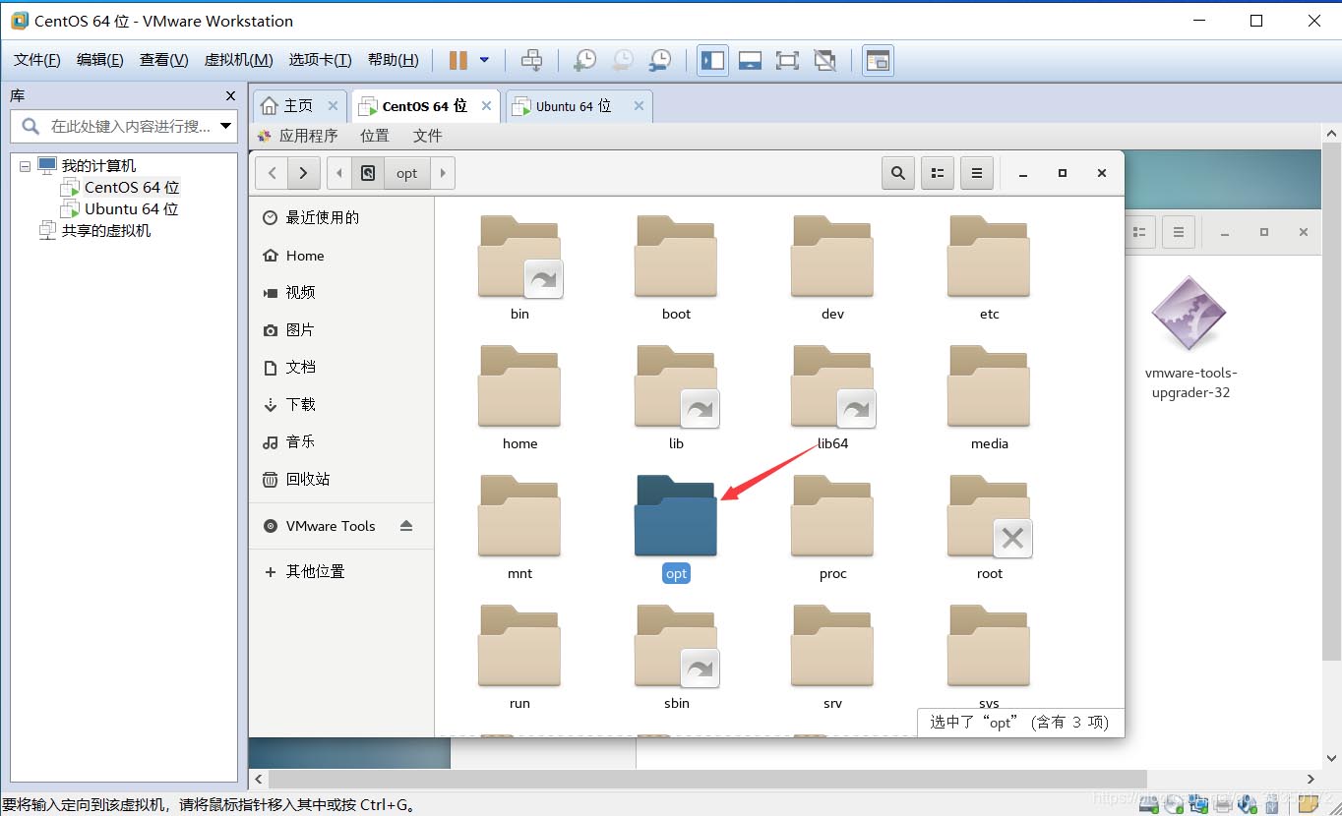Screen dimensions: 1342x816
Task: Select Ubuntu 64 位 in the library tree
Action: click(132, 208)
